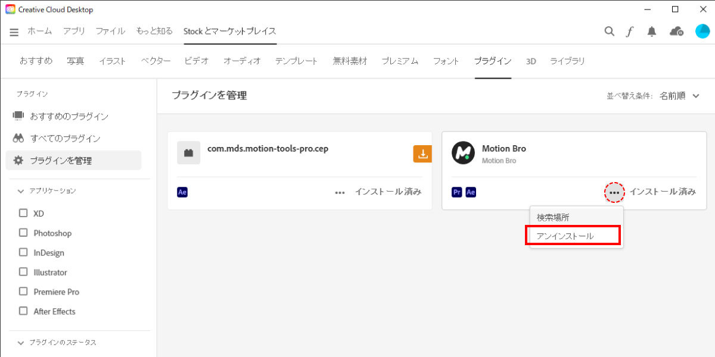Open the 無料素材 category tab
The image size is (715, 357).
[350, 61]
